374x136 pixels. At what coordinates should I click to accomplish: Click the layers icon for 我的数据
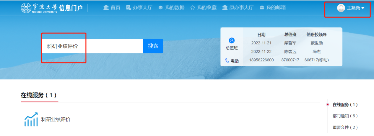click(160, 8)
